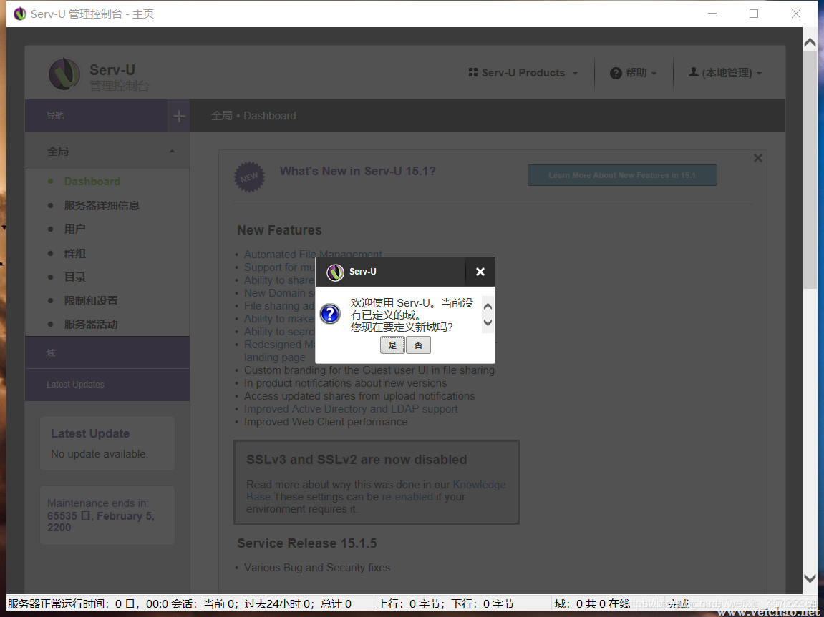The width and height of the screenshot is (824, 617).
Task: Click the re-enabled link
Action: [x=407, y=496]
